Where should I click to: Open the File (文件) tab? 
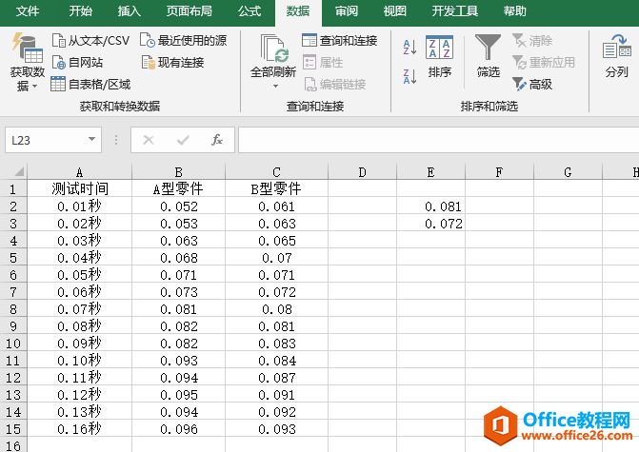[x=28, y=11]
